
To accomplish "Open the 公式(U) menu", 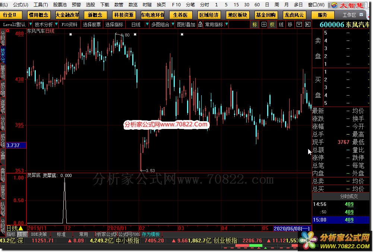I will 20,4.
